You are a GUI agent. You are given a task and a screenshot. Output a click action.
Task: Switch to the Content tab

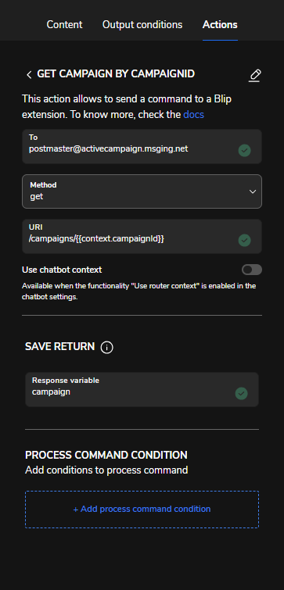click(x=64, y=25)
